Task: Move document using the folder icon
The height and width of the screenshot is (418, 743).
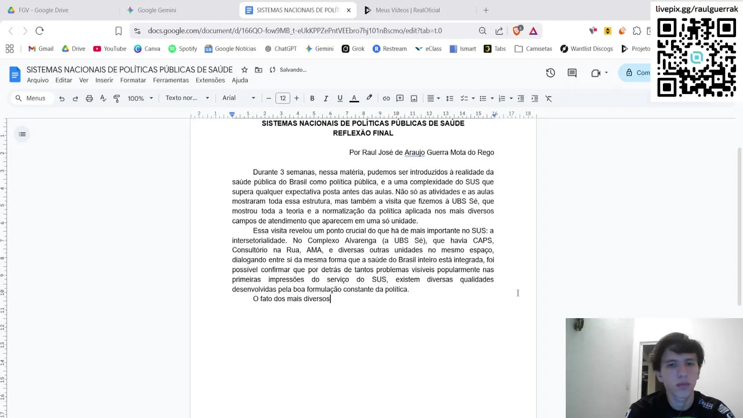Action: click(x=258, y=70)
